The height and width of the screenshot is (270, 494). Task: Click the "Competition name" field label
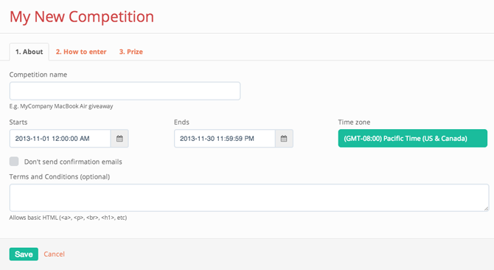click(x=38, y=75)
